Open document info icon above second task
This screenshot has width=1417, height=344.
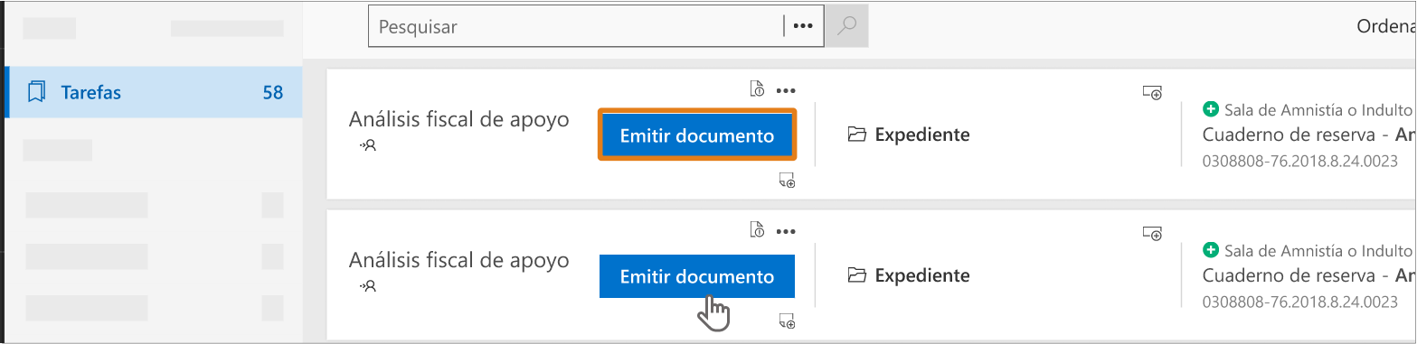[x=758, y=230]
